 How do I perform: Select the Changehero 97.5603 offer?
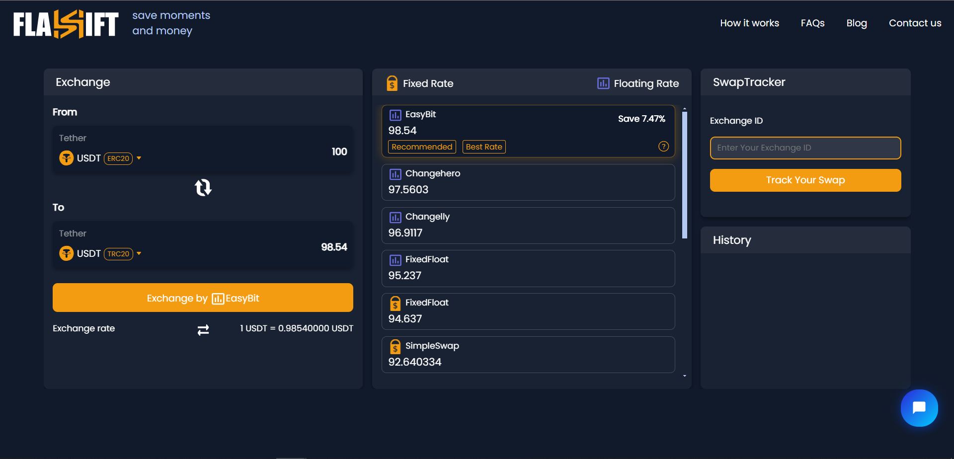[528, 182]
